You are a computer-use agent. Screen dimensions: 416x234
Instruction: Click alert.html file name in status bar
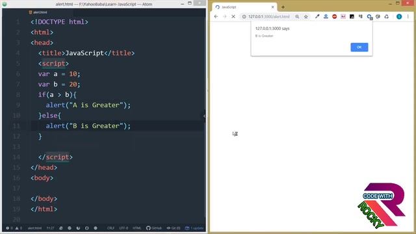34,228
